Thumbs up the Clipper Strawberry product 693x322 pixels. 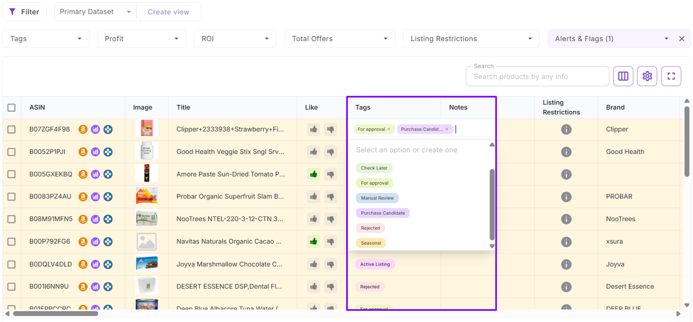[x=314, y=129]
